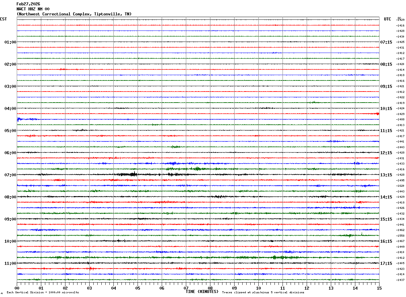Click the 07:00 CST time label
Image resolution: width=406 pixels, height=297 pixels.
pos(10,175)
